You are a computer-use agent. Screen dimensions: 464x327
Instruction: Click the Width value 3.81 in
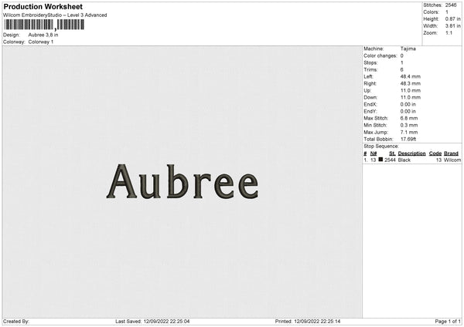tap(452, 26)
